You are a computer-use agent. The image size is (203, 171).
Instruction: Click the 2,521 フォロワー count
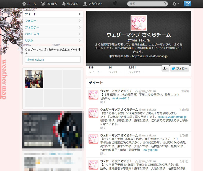(x=136, y=70)
